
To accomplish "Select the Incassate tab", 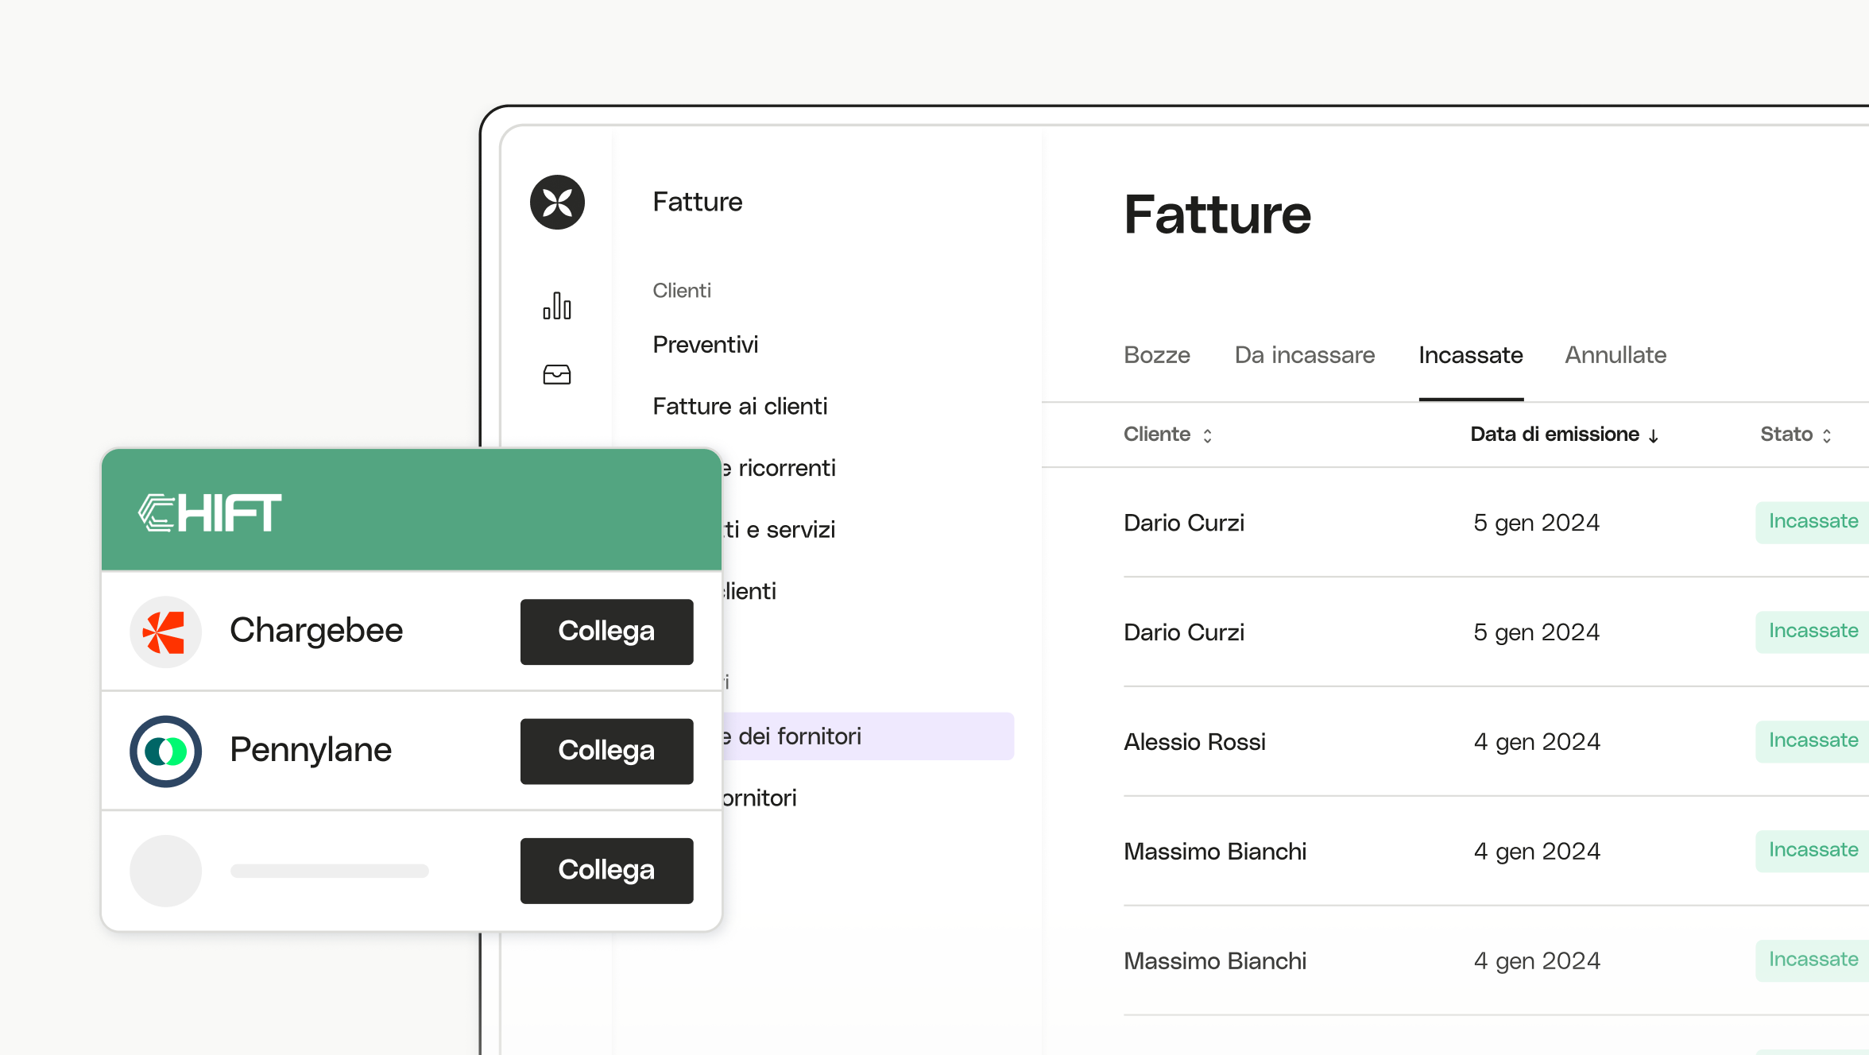I will (x=1471, y=355).
